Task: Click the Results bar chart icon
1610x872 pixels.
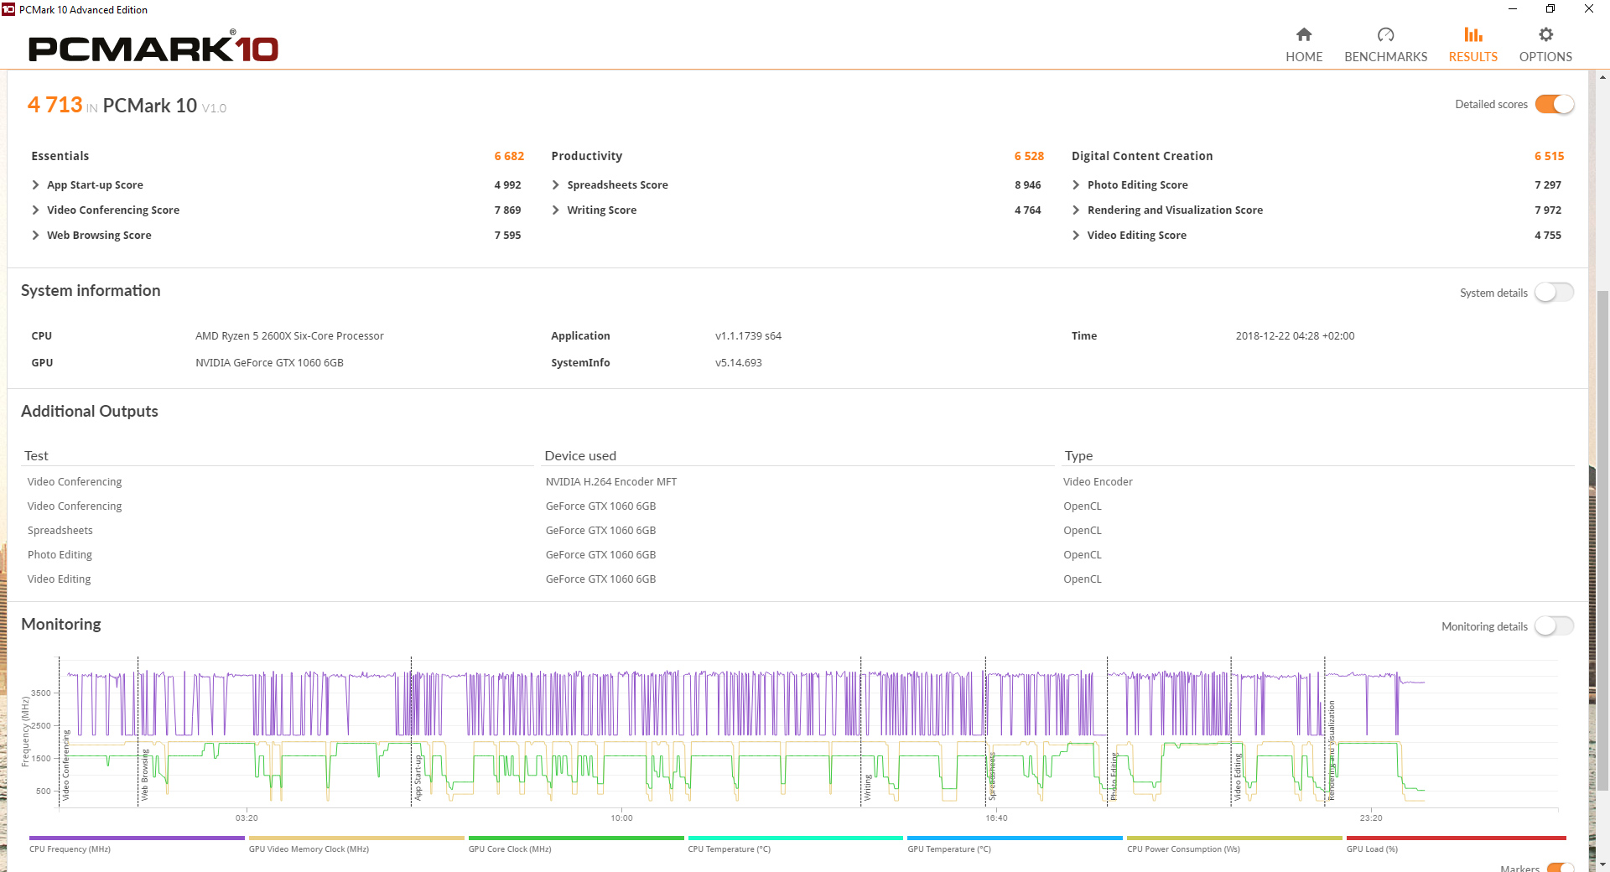Action: [1473, 34]
